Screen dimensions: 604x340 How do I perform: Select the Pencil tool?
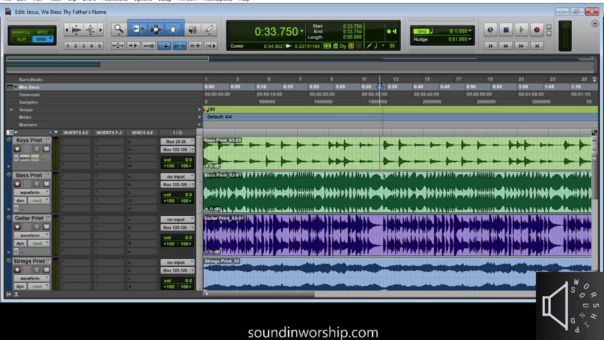[209, 30]
